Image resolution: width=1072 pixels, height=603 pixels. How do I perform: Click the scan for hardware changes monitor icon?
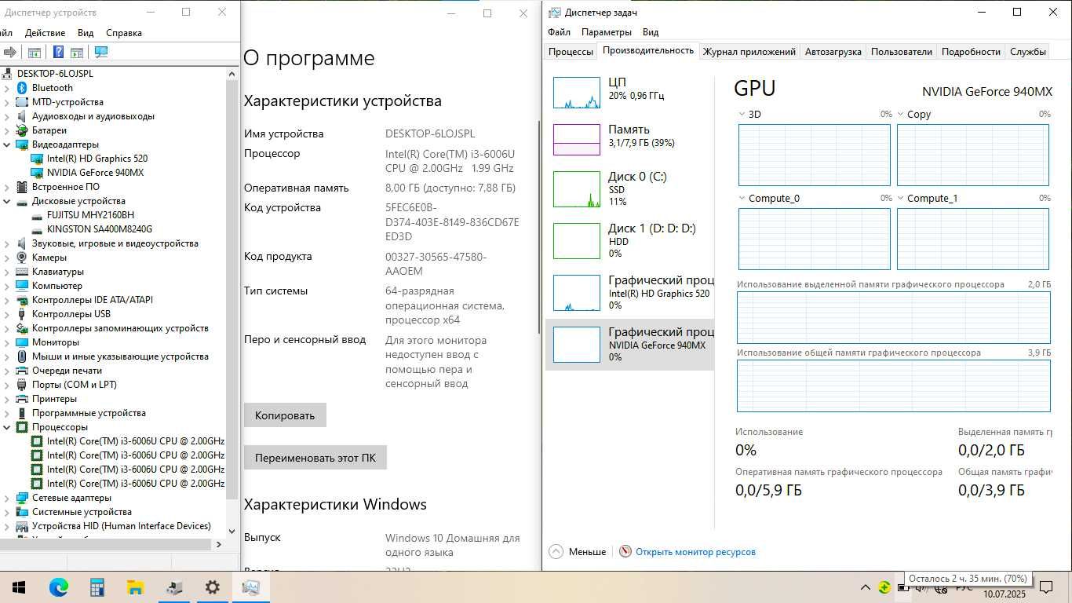pos(101,52)
